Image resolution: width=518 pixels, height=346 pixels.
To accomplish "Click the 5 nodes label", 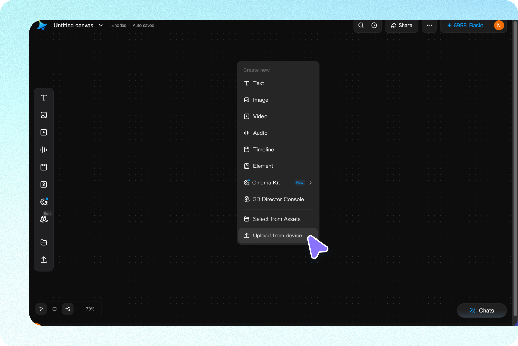I will [118, 25].
